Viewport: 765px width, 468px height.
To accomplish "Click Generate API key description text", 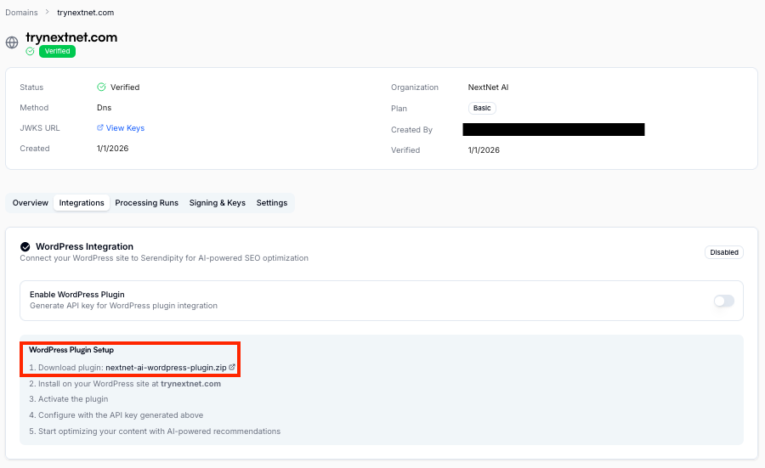I will coord(123,306).
